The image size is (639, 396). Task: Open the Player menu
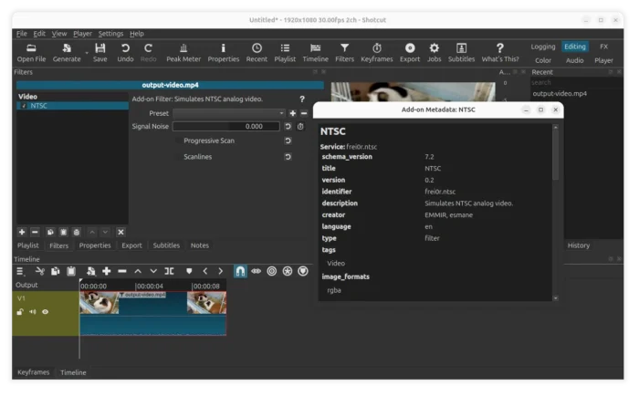(82, 34)
